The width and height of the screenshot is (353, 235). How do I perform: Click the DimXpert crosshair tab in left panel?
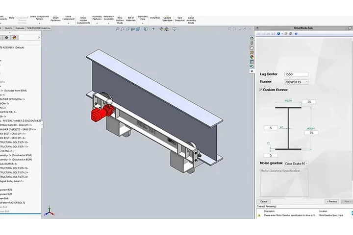pyautogui.click(x=6, y=38)
